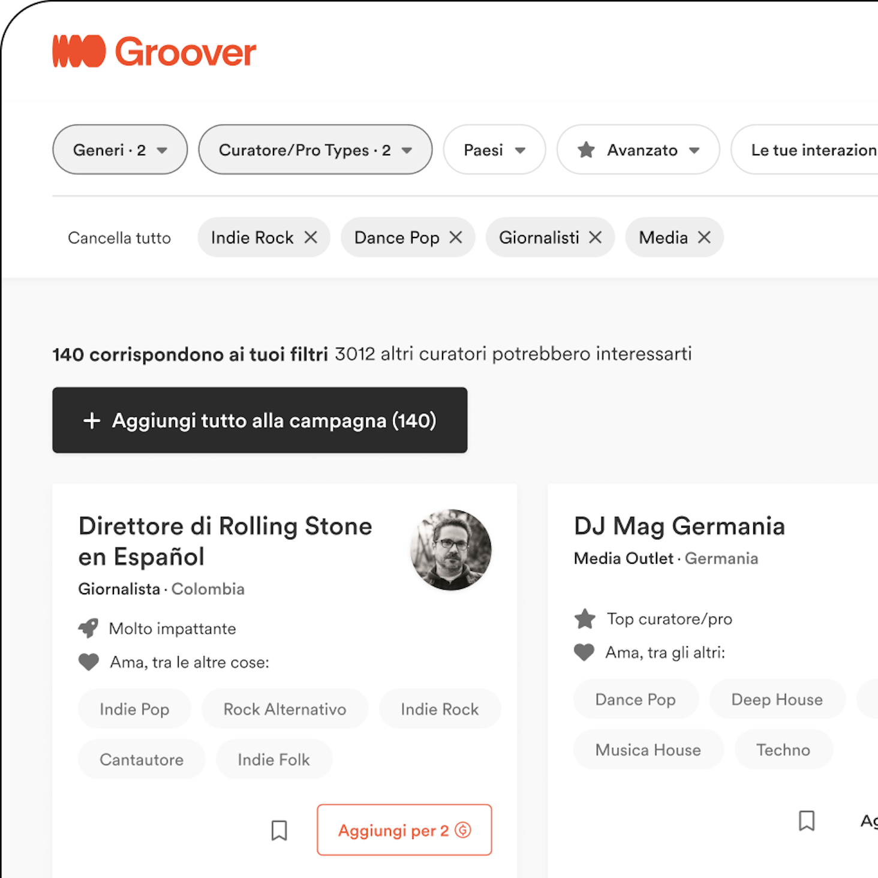Click the 'Top curatore/pro' label
878x878 pixels.
tap(670, 619)
